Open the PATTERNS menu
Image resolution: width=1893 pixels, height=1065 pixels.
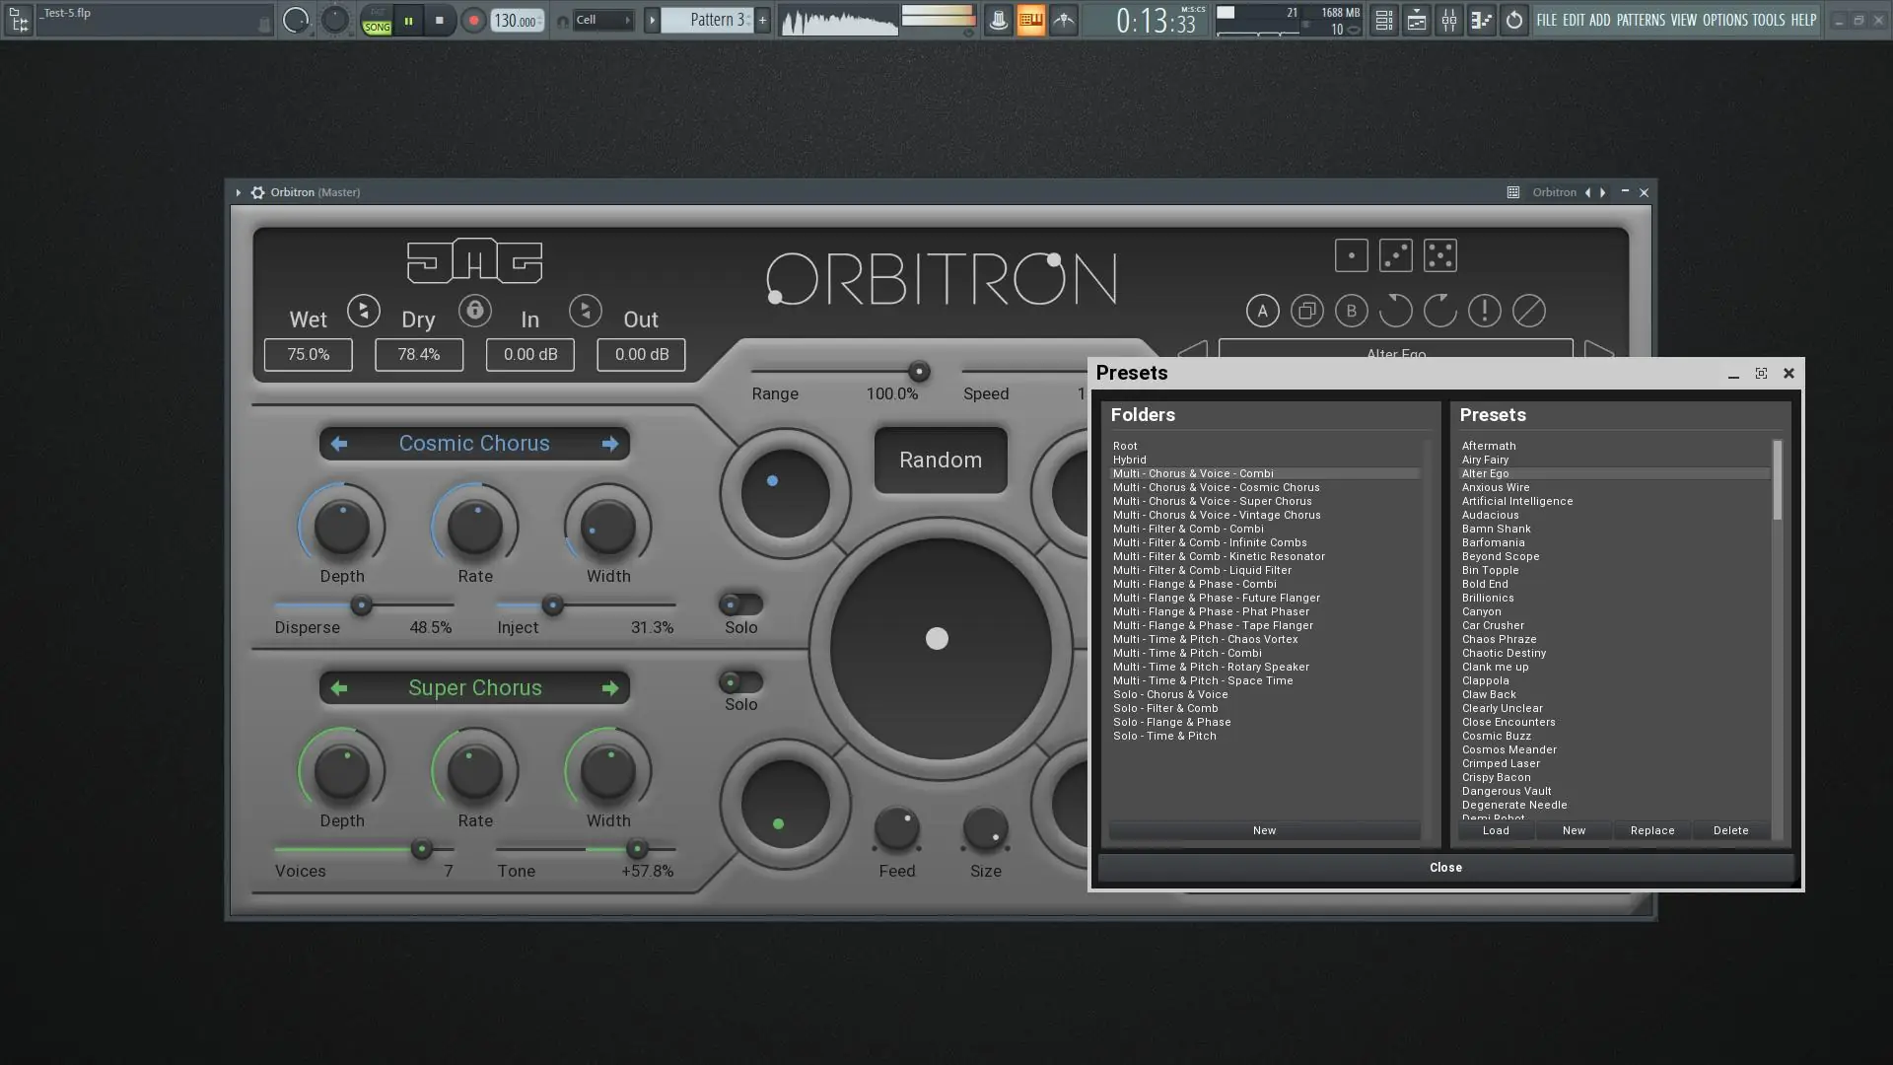[1640, 20]
